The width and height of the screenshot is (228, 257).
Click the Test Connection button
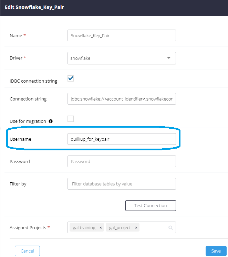tap(151, 205)
